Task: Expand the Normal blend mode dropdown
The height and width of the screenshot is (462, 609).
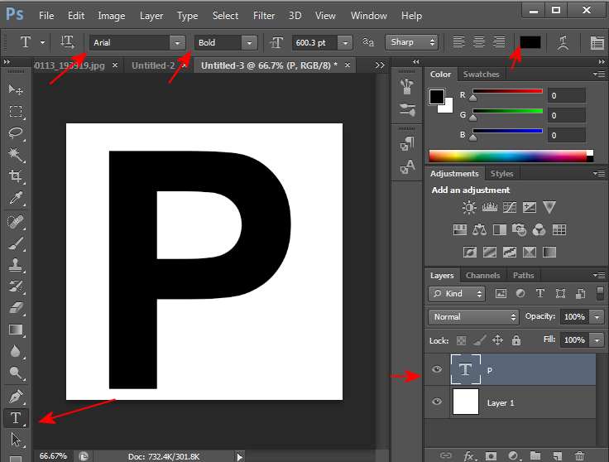Action: (473, 317)
